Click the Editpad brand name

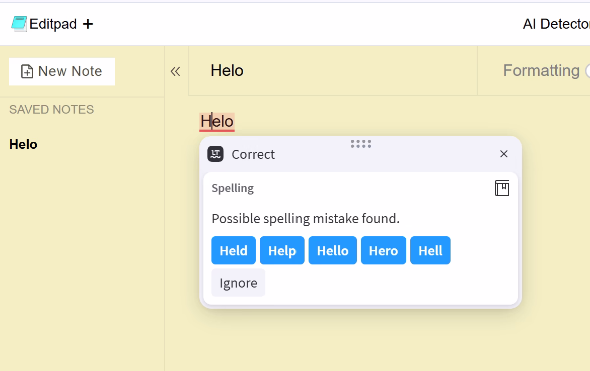(x=53, y=24)
